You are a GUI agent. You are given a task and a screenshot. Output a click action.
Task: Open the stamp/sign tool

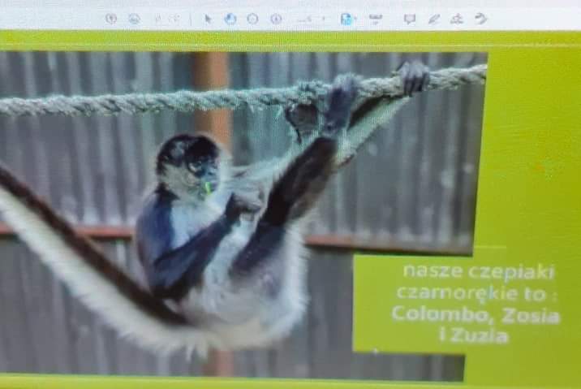pos(457,19)
